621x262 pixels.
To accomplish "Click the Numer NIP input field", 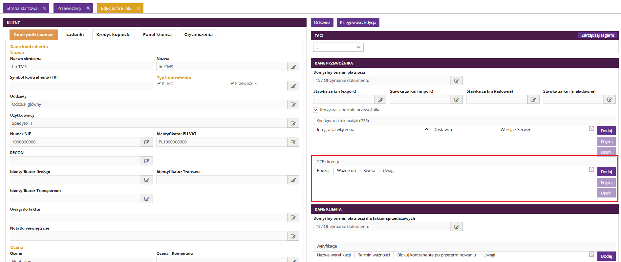I will tap(75, 142).
